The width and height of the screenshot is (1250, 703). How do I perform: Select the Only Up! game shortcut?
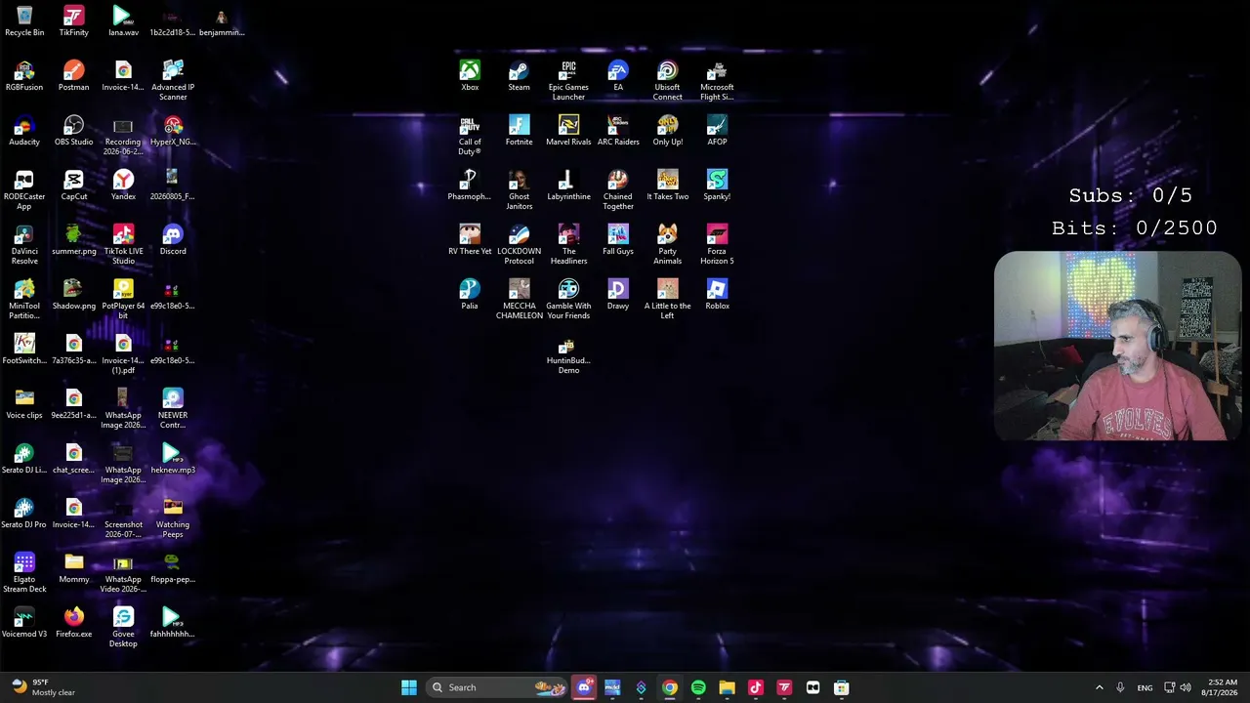668,130
